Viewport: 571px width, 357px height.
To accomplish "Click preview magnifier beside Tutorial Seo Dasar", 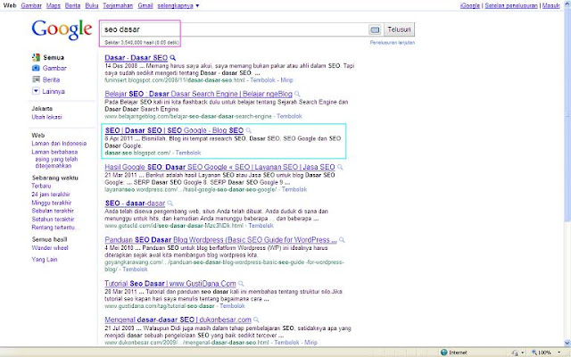I will (x=241, y=284).
